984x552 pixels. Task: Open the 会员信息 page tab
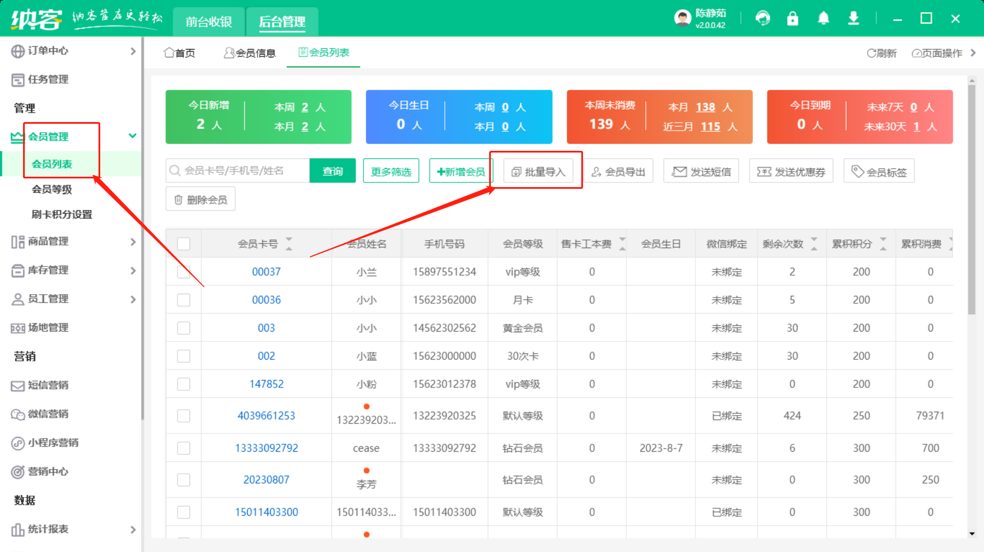pos(249,53)
